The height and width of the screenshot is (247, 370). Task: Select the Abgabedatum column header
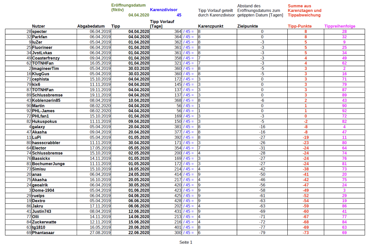pos(91,26)
